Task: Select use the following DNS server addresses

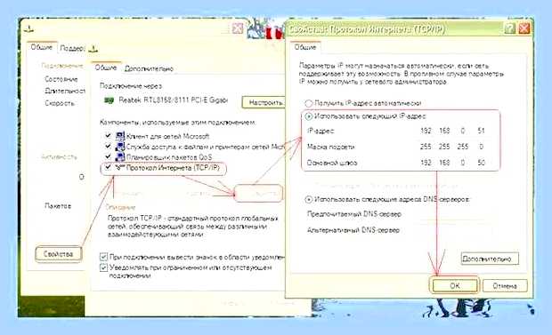Action: (309, 199)
